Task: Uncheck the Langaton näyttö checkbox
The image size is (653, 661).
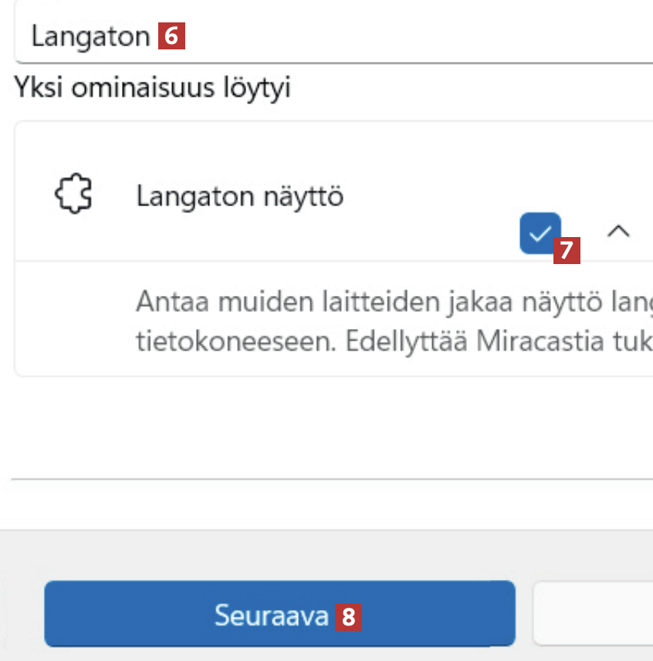Action: 540,232
